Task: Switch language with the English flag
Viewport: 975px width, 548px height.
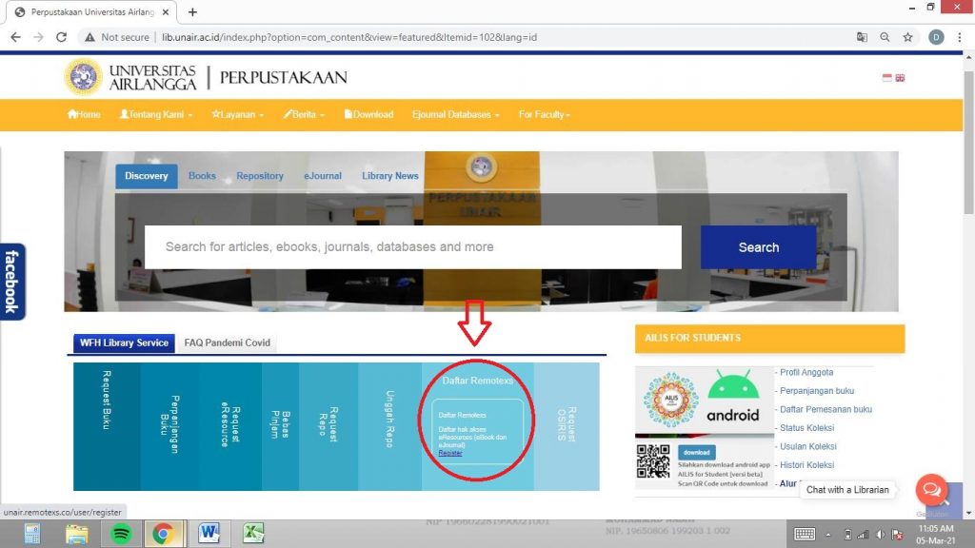Action: (x=900, y=78)
